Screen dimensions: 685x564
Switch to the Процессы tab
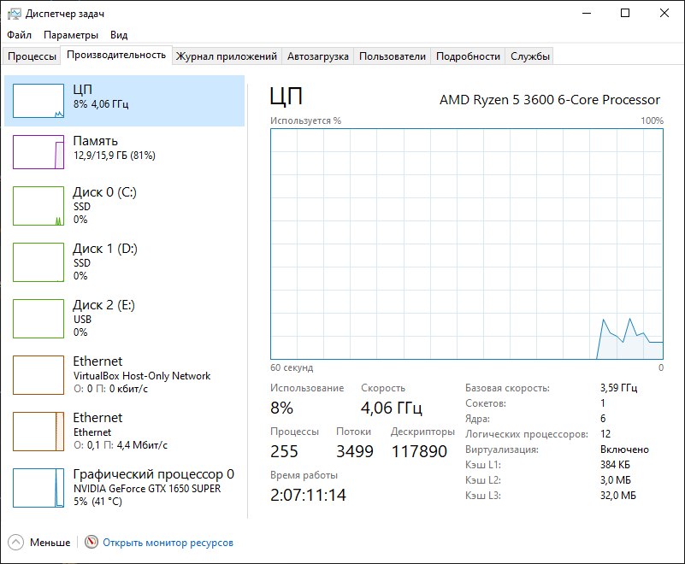tap(32, 56)
